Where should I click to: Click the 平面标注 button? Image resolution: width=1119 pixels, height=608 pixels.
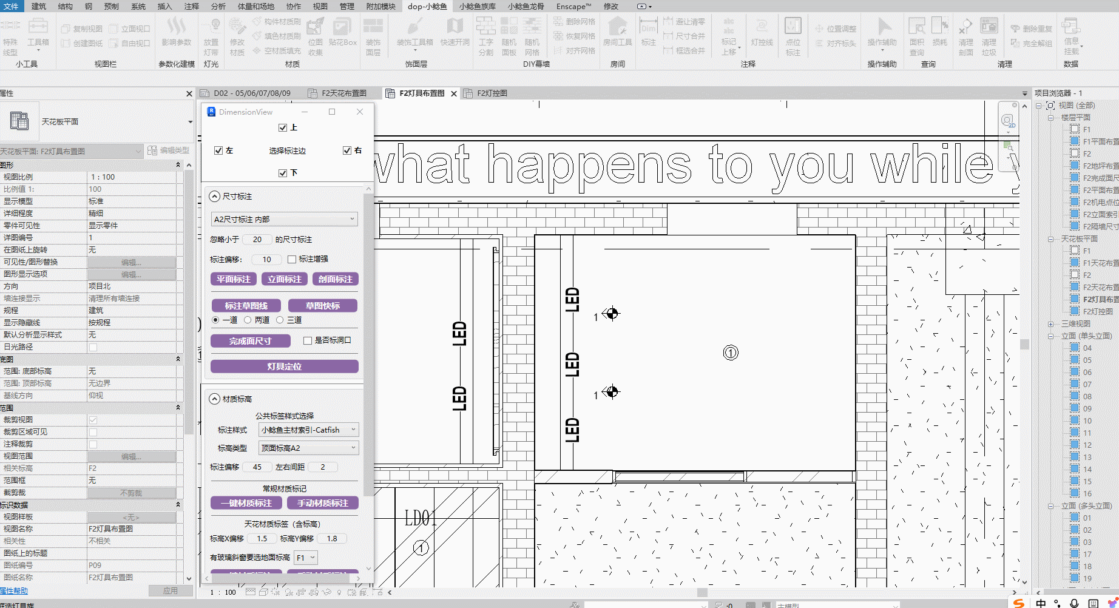pos(233,279)
